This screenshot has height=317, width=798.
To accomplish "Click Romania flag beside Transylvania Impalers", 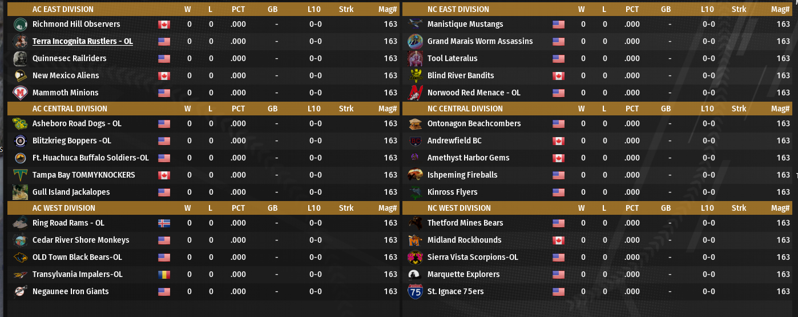I will (x=164, y=275).
